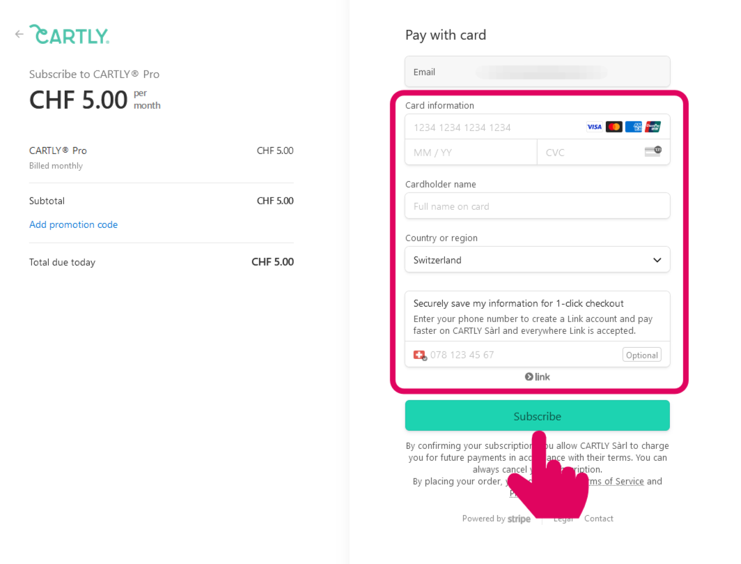741x564 pixels.
Task: Click the UnionPay card icon
Action: [653, 127]
